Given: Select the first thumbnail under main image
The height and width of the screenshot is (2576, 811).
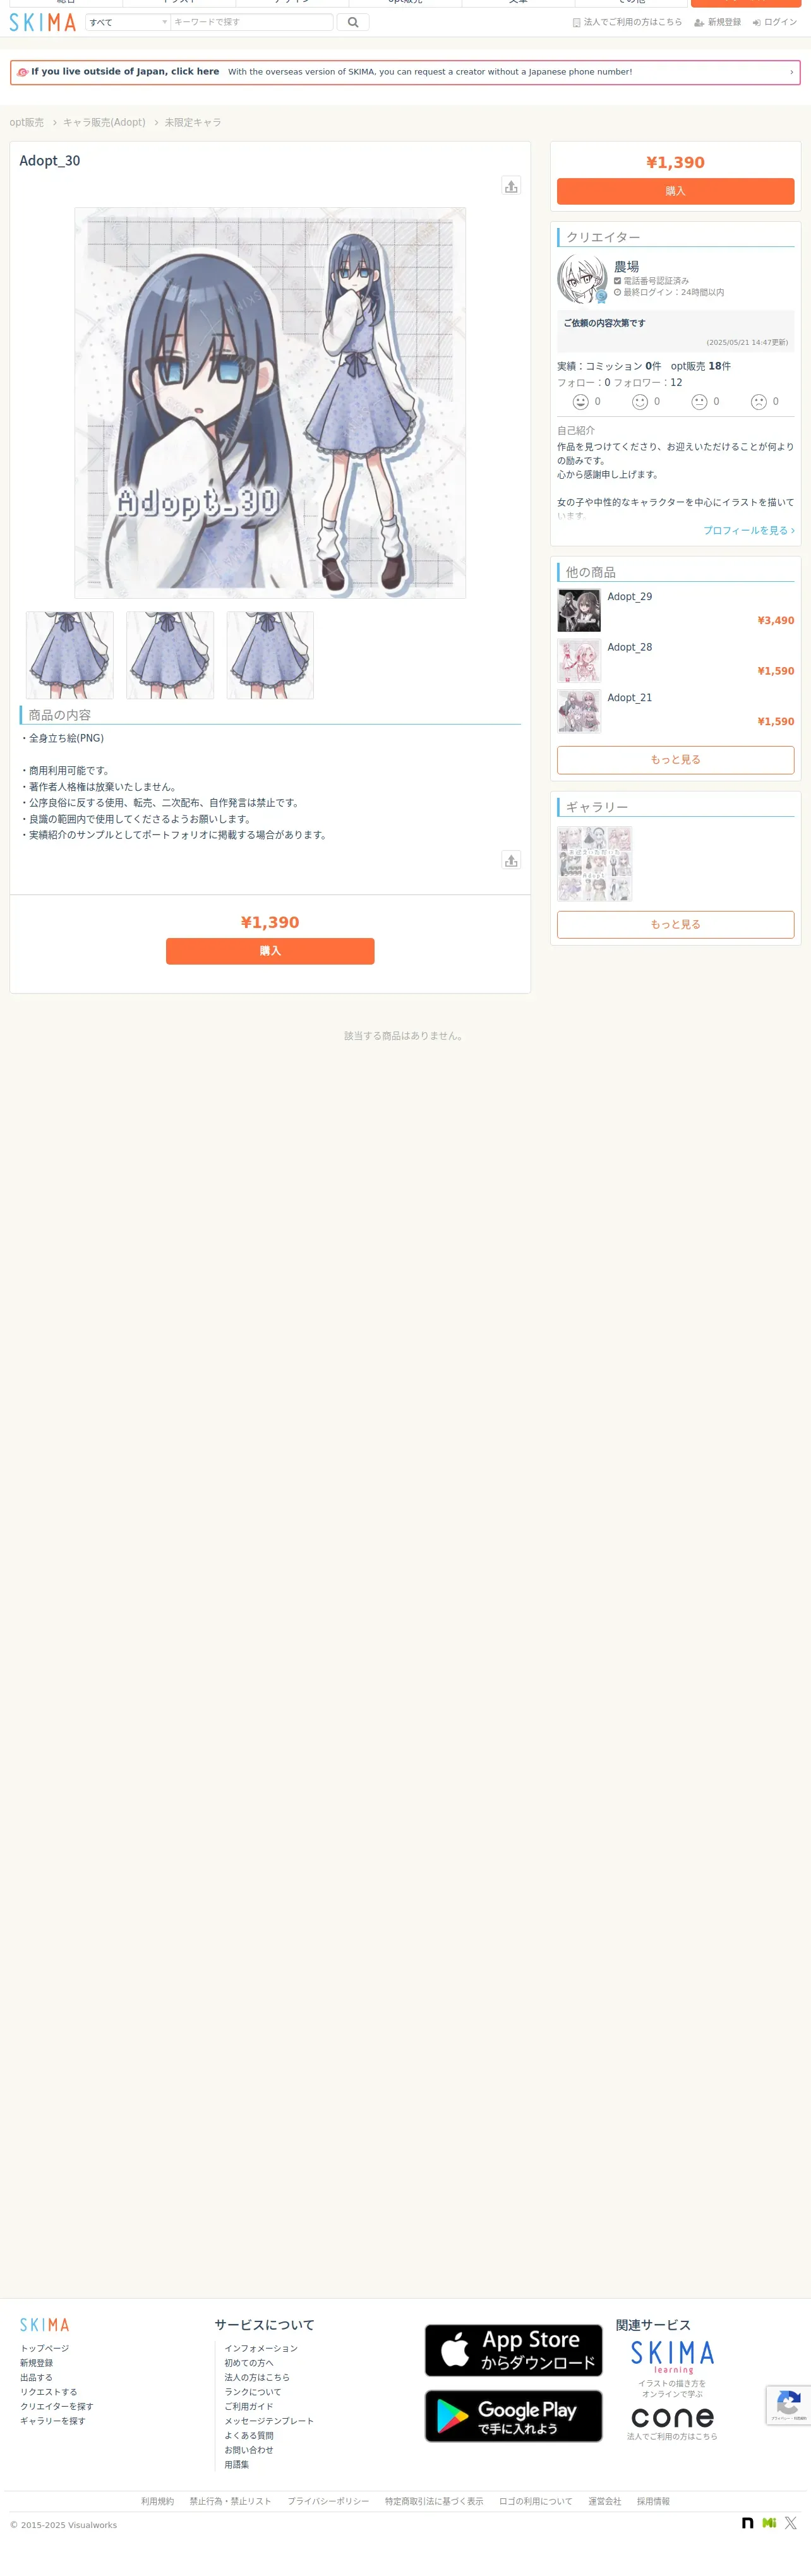Looking at the screenshot, I should click(70, 655).
